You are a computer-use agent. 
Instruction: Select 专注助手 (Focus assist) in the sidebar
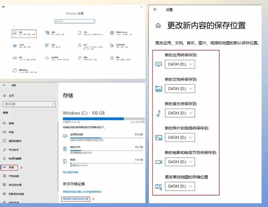11,150
